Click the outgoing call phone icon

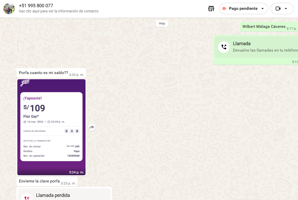coord(224,47)
